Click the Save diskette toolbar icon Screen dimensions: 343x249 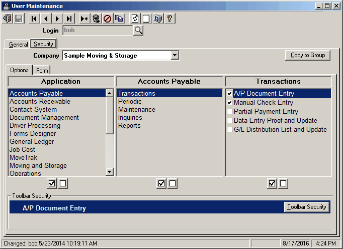[19, 19]
